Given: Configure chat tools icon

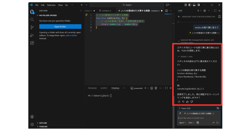Looking at the screenshot, I should [x=198, y=123].
